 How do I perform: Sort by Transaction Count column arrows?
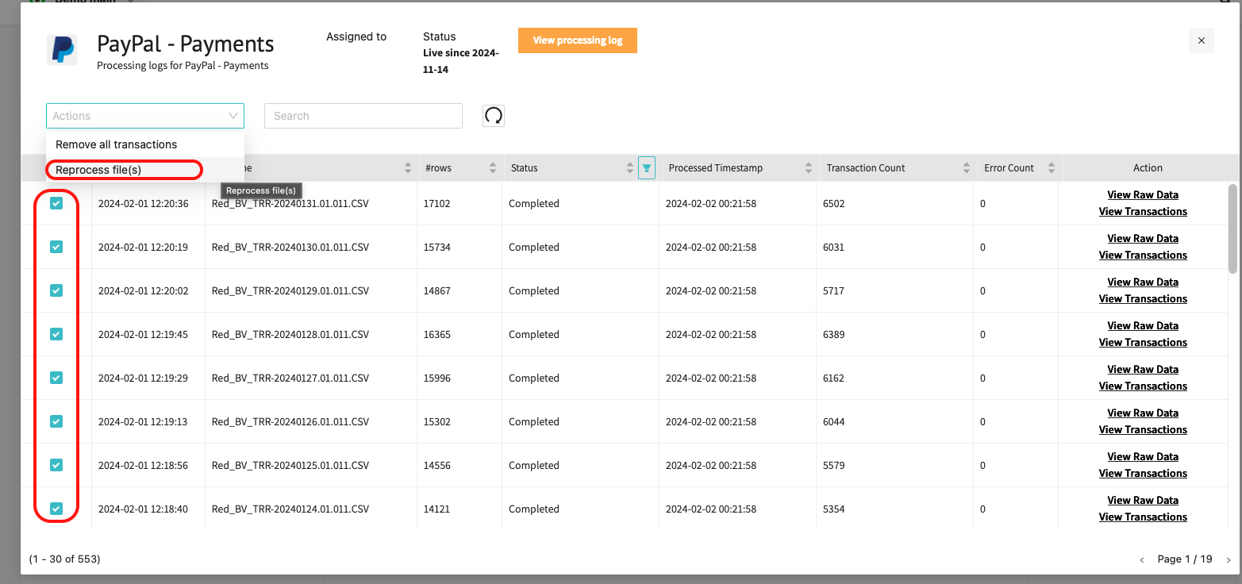click(x=966, y=168)
